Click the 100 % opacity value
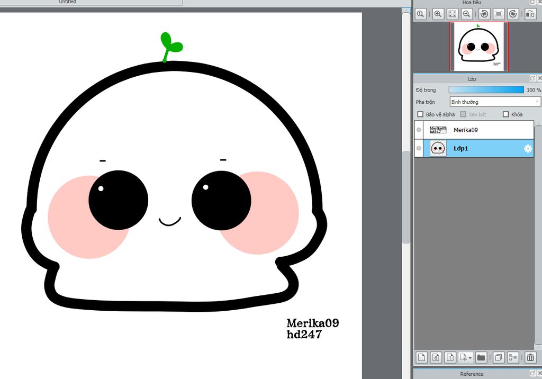 tap(534, 90)
